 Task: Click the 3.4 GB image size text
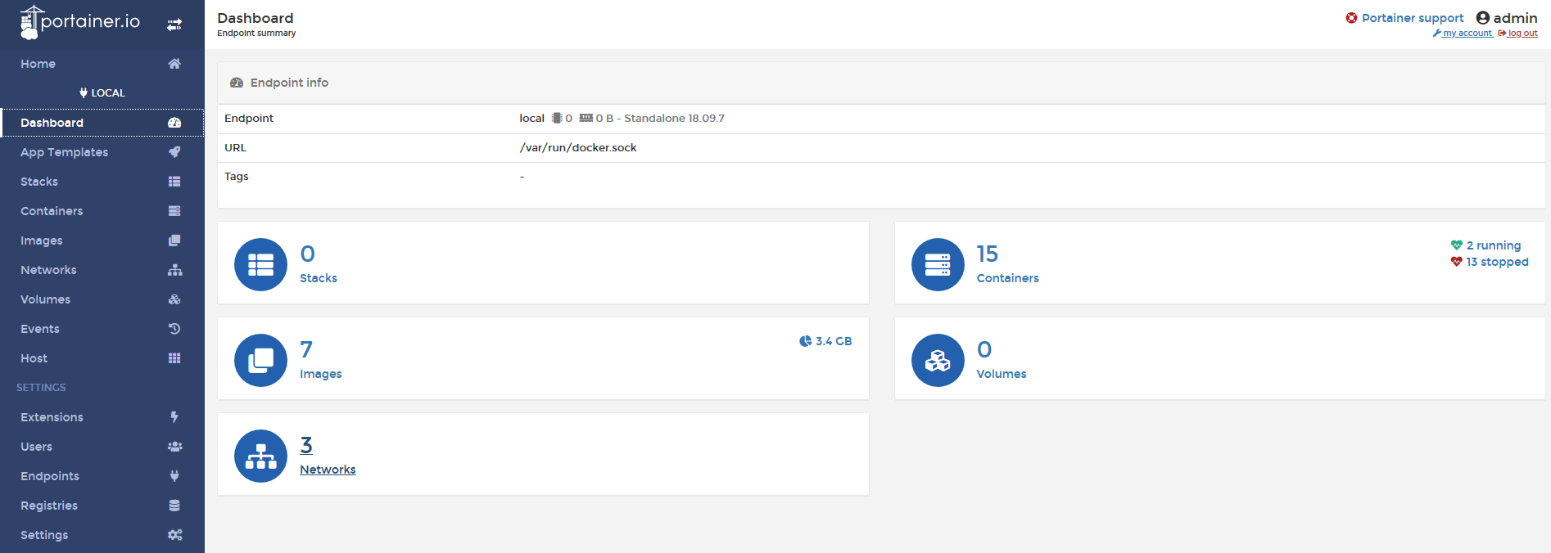tap(834, 341)
